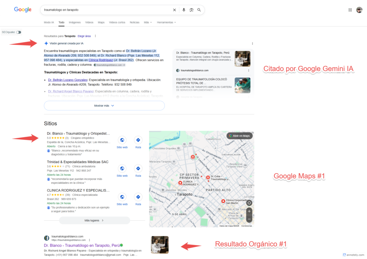Image resolution: width=367 pixels, height=259 pixels.
Task: Click the magnifying glass search icon
Action: coord(199,10)
